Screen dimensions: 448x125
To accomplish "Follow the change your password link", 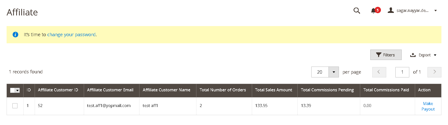I will pos(71,35).
